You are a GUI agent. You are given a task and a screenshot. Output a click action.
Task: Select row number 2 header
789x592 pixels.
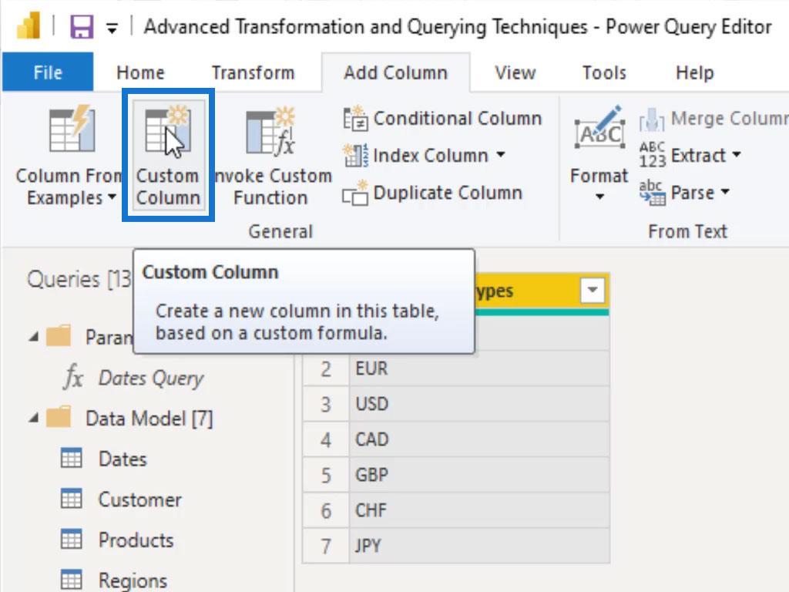(x=326, y=369)
